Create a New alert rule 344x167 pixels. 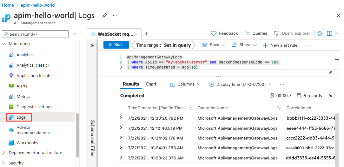pyautogui.click(x=280, y=45)
